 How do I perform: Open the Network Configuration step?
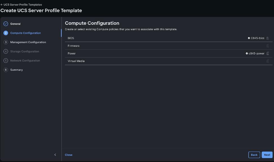click(25, 61)
